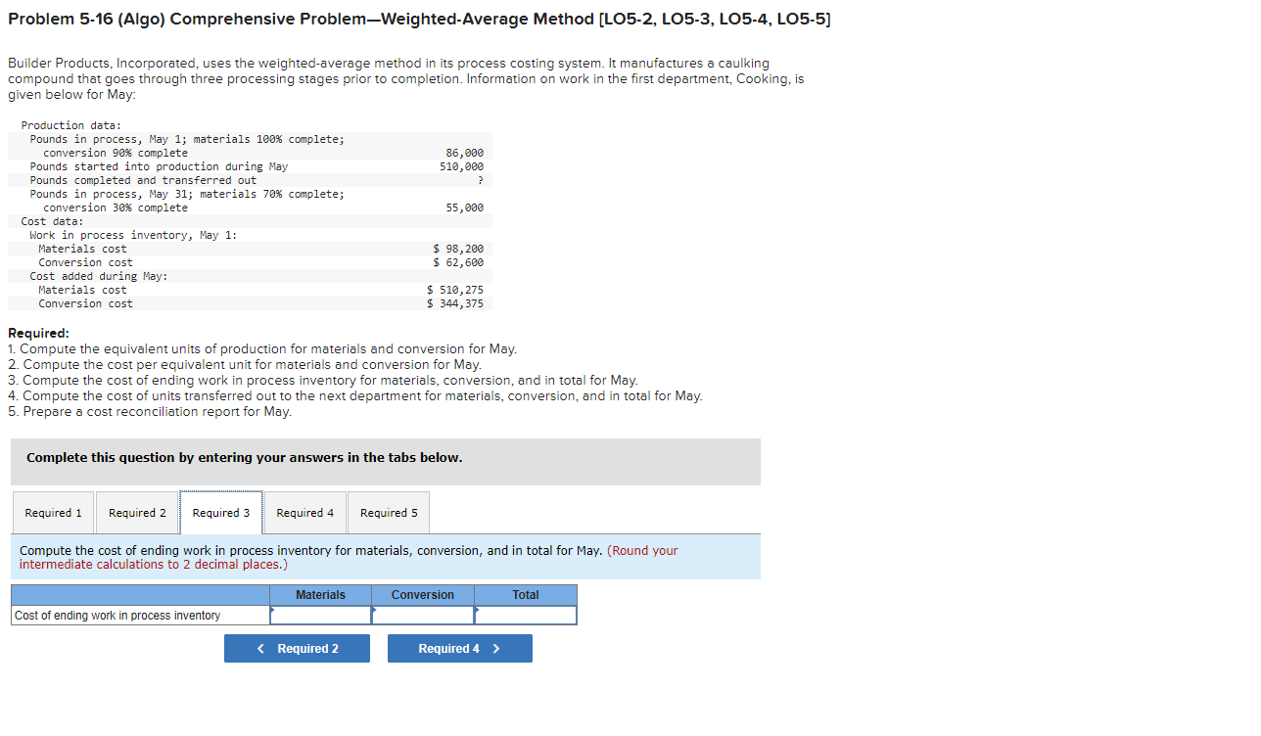Click the problem title heading text
The height and width of the screenshot is (736, 1261).
(419, 20)
